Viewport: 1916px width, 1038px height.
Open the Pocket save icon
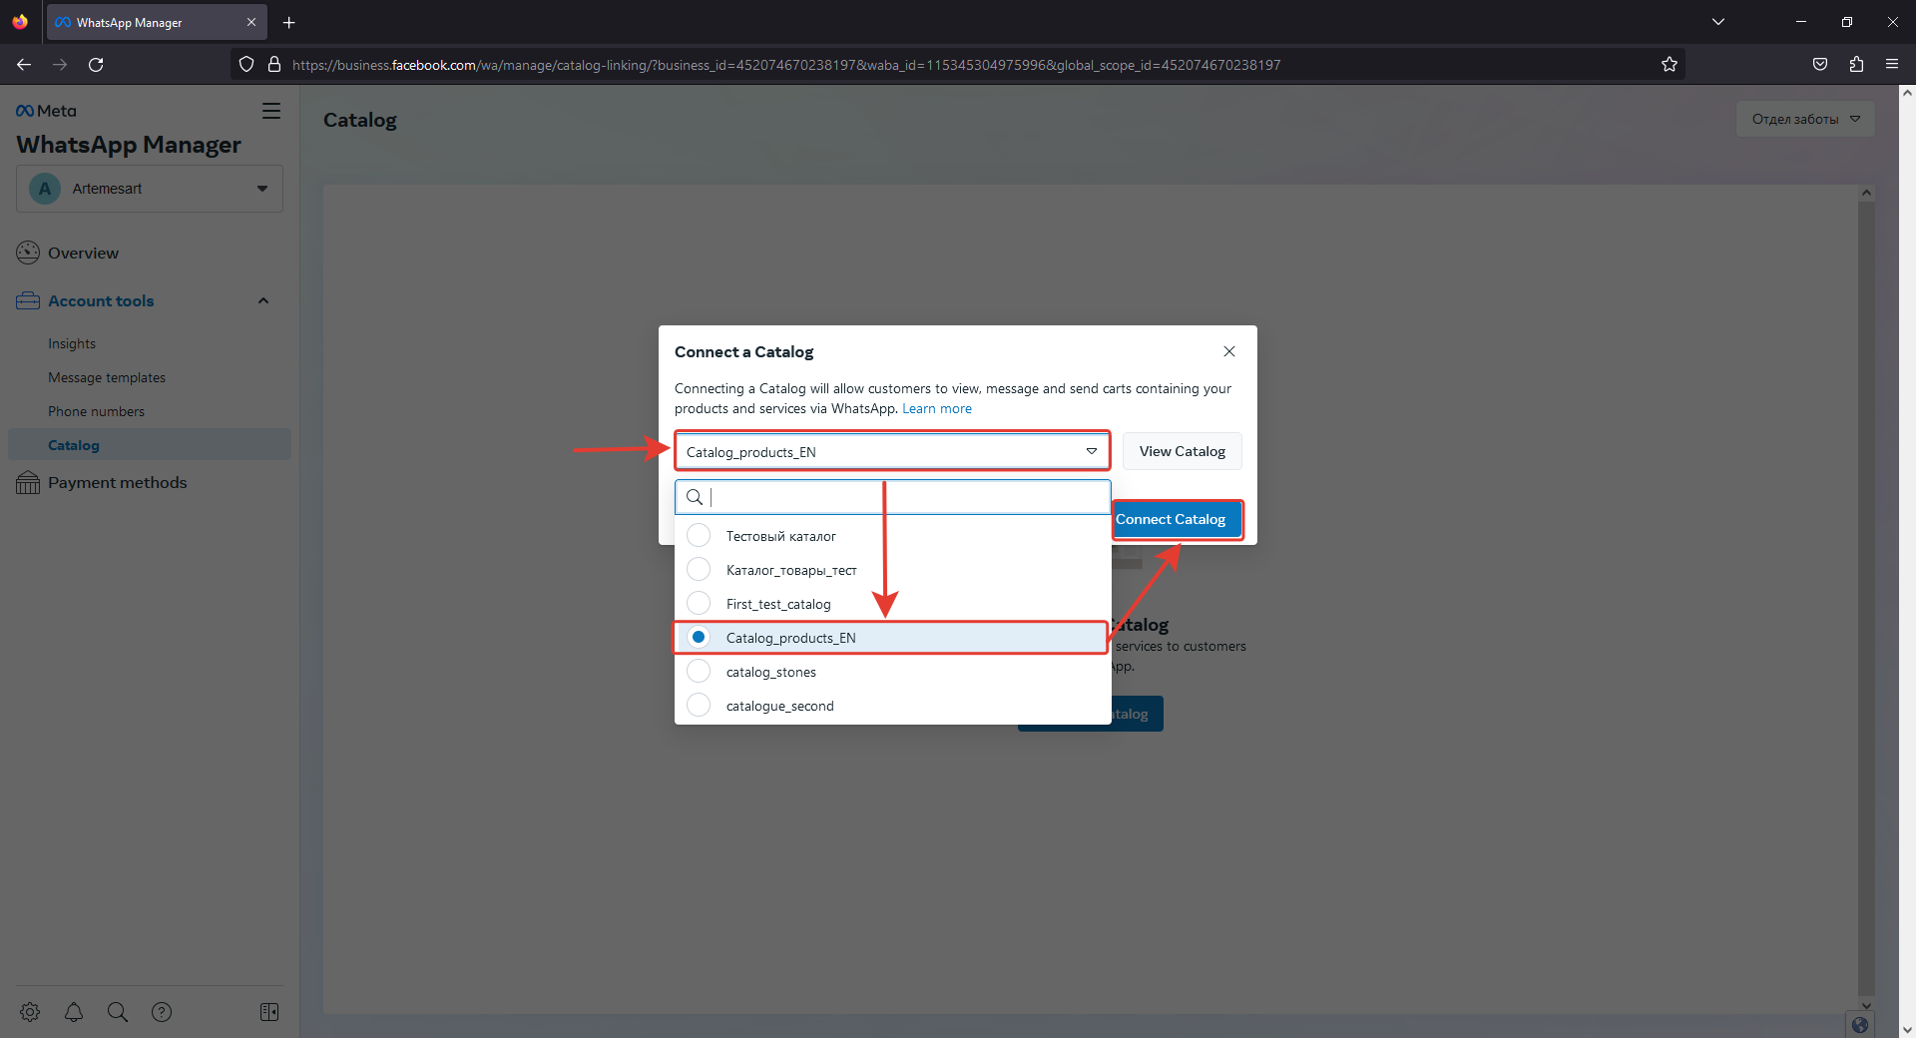1820,64
